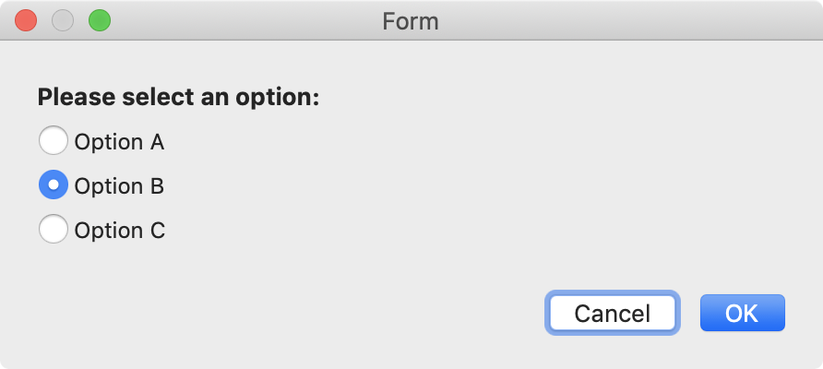
Task: Close the Form window with red button
Action: [x=26, y=20]
